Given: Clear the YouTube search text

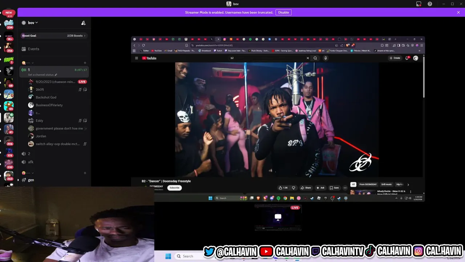Looking at the screenshot, I should pos(308,58).
